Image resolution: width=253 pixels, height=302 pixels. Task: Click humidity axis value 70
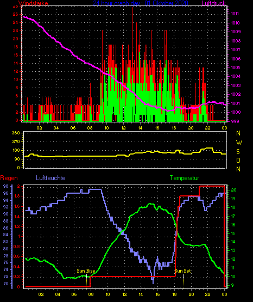(x=6, y=283)
